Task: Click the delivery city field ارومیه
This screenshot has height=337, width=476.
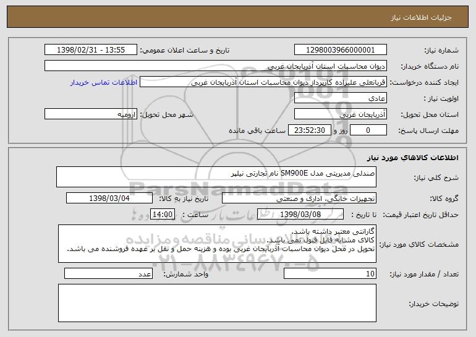Action: [91, 114]
